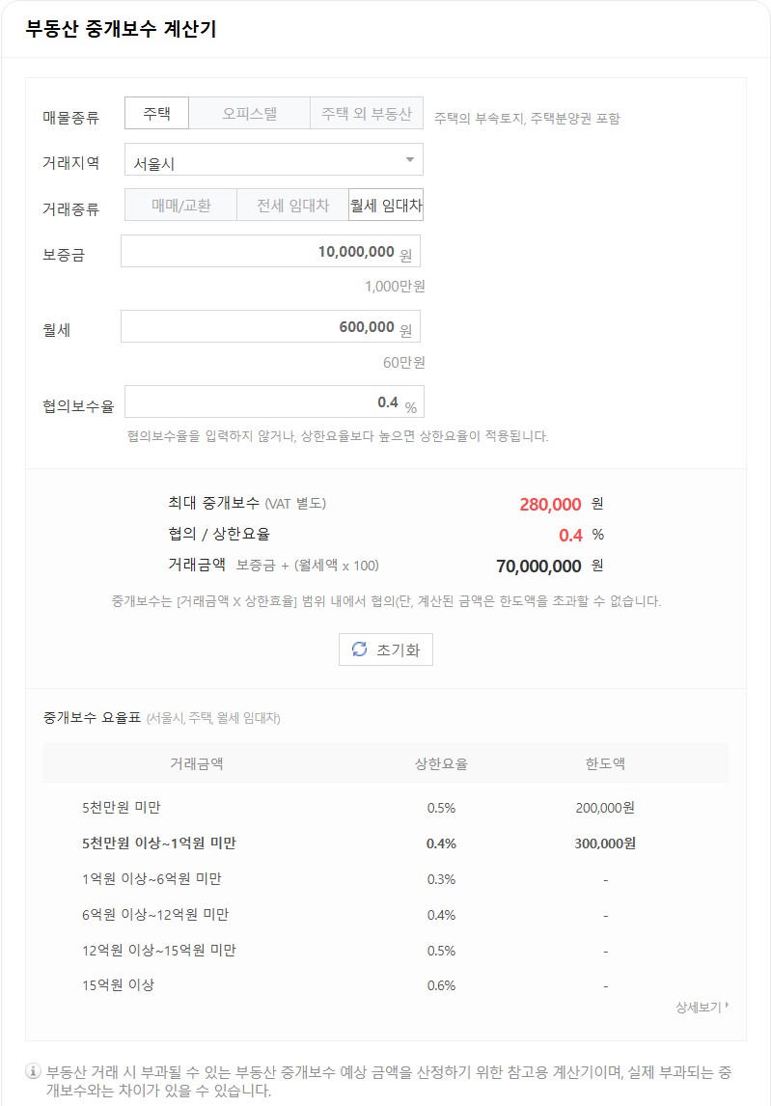771x1106 pixels.
Task: Expand the transaction region selection list
Action: (270, 158)
